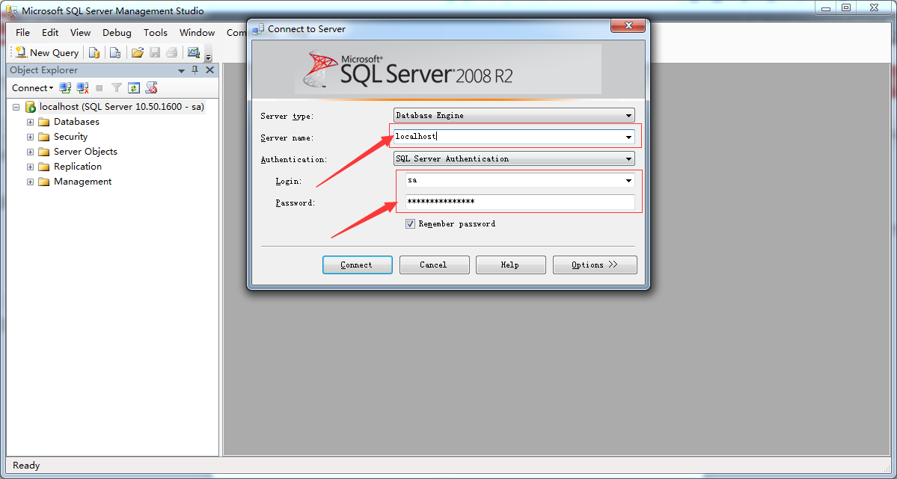Collapse the localhost server node
Image resolution: width=897 pixels, height=479 pixels.
16,107
